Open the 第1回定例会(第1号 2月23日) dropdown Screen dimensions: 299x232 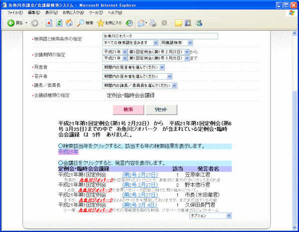coord(158,52)
